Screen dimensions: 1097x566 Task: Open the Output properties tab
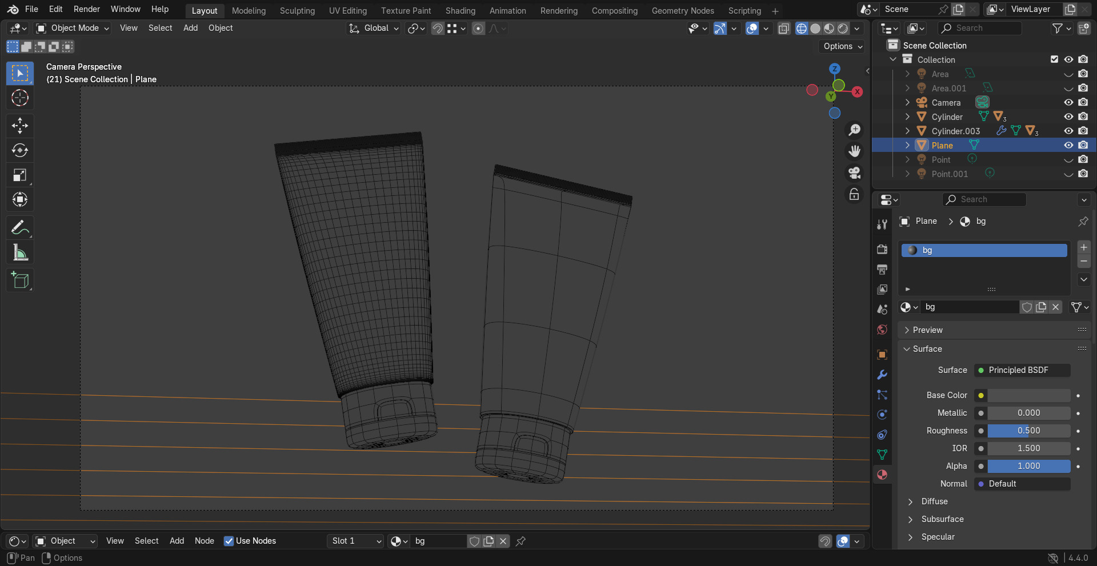pyautogui.click(x=882, y=270)
